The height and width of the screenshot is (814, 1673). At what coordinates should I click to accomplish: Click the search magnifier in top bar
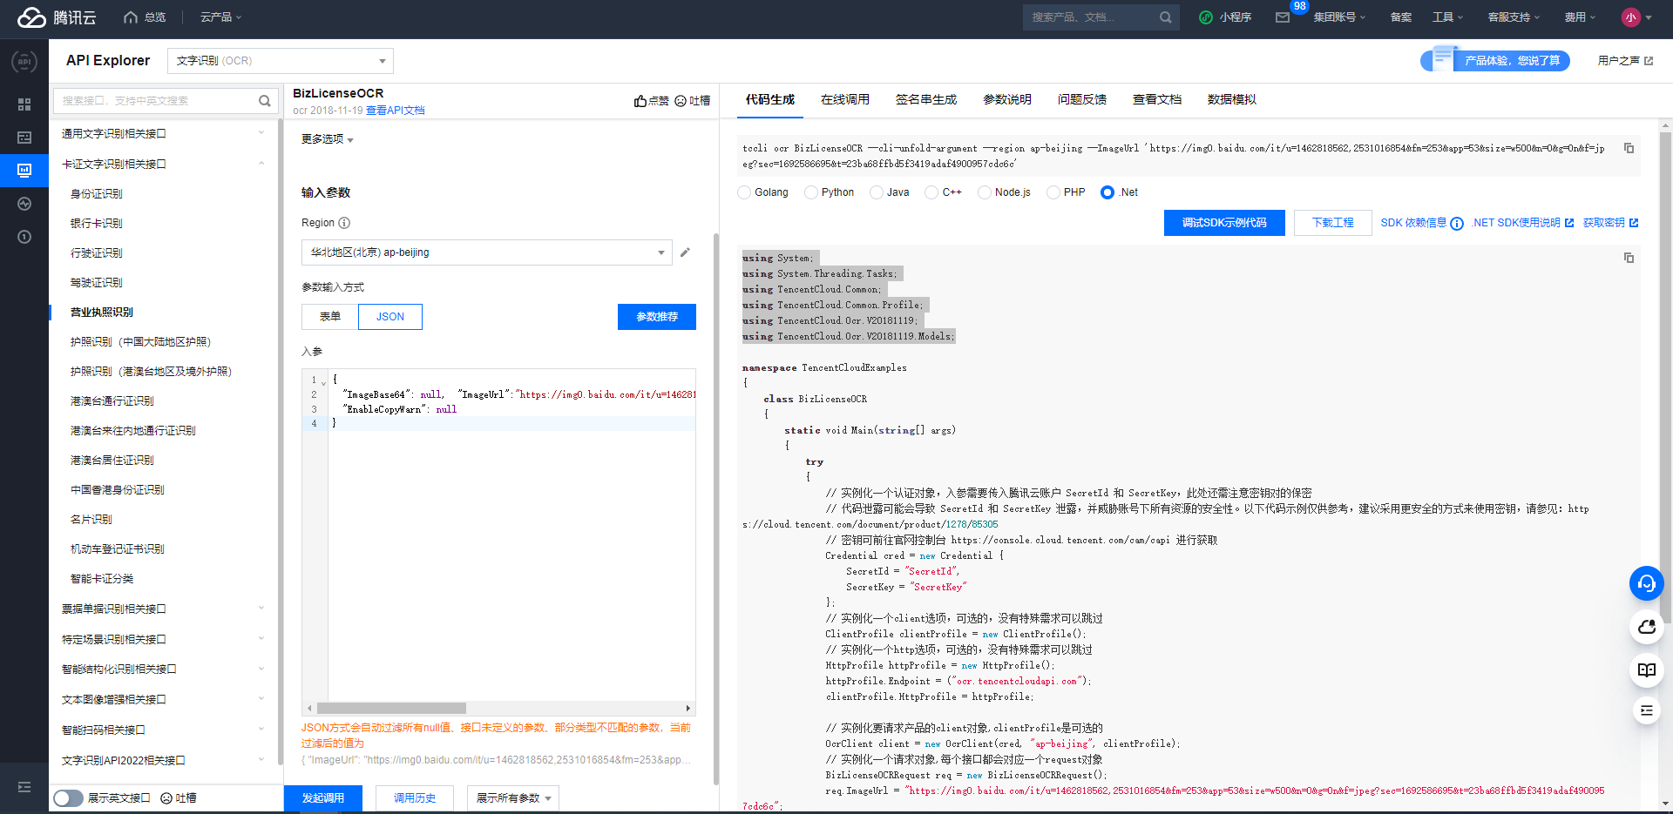(1165, 17)
